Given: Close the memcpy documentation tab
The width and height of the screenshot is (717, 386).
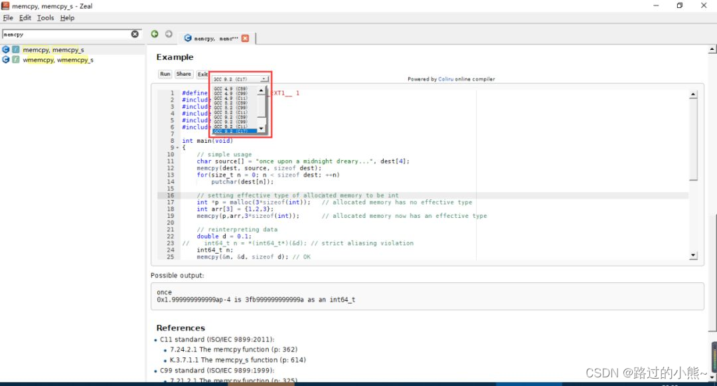Looking at the screenshot, I should (245, 39).
